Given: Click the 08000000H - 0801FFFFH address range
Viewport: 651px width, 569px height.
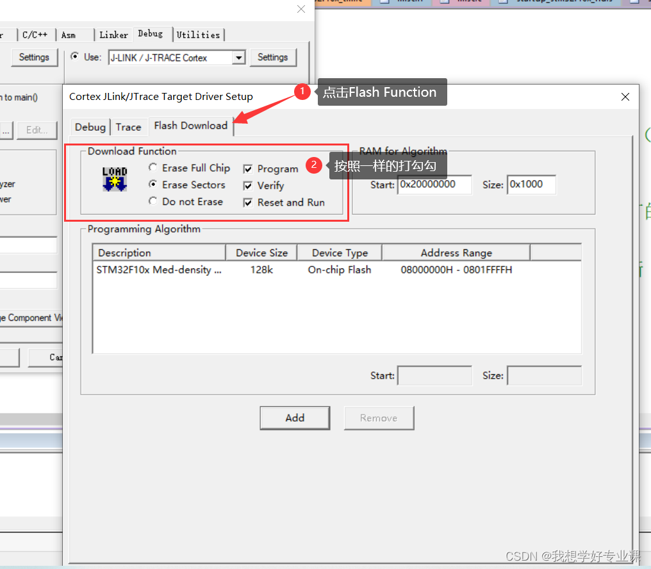Looking at the screenshot, I should pos(456,270).
